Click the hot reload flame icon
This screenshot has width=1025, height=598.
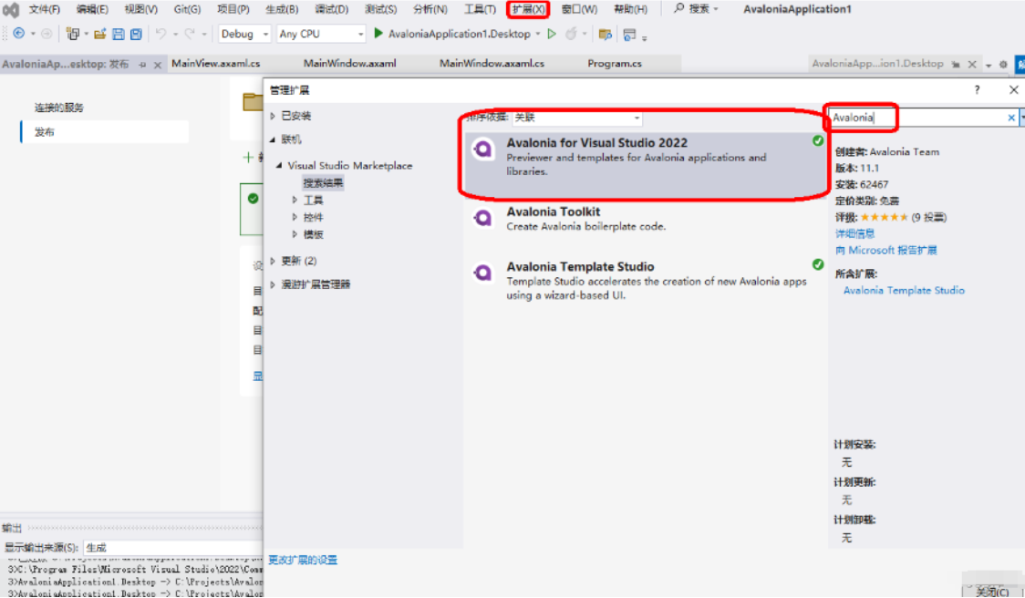[572, 34]
